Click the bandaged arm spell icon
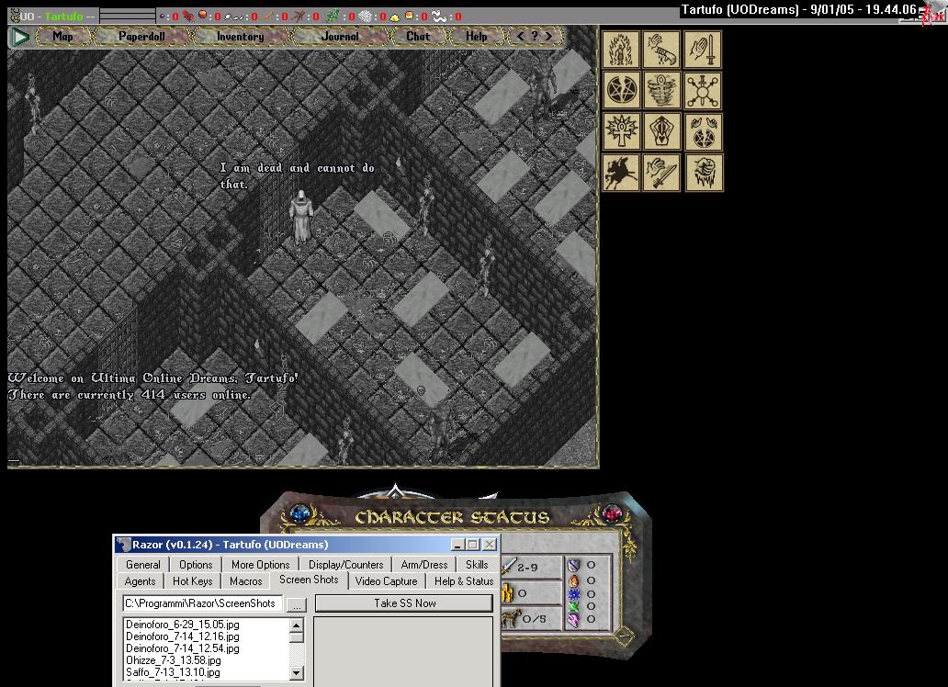Viewport: 948px width, 687px height. pos(661,50)
